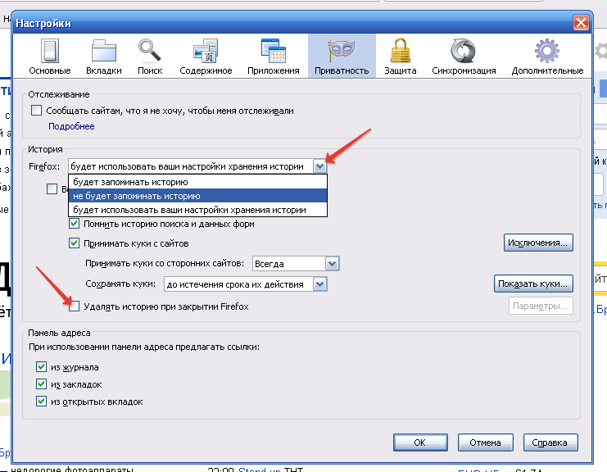Uncheck the из закладок suggestion checkbox
Screen dimensions: 607x472
[42, 384]
